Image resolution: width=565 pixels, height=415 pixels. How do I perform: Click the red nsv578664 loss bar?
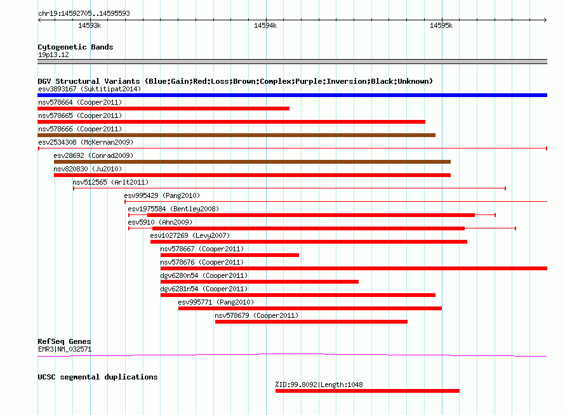163,109
